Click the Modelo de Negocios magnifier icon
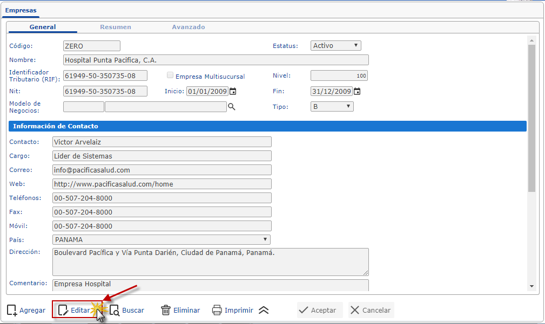 pos(232,107)
